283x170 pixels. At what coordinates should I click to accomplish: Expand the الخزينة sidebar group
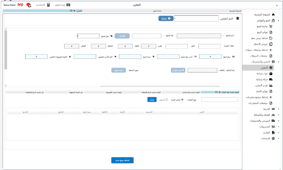279,109
